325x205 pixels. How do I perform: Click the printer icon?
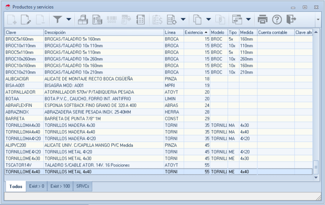[263, 19]
